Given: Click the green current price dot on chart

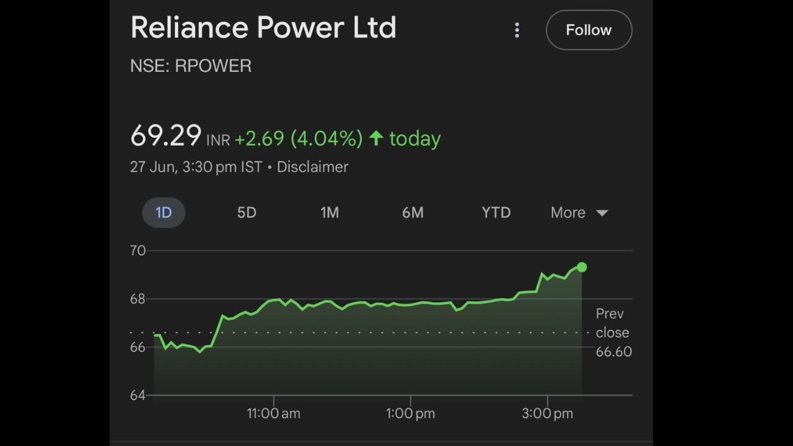Looking at the screenshot, I should (x=582, y=267).
